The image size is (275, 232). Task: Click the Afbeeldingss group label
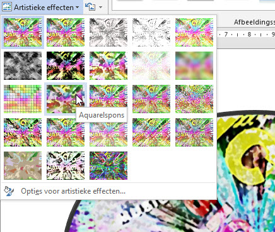254,22
